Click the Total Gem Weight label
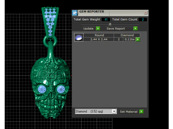This screenshot has width=173, height=129. tap(87, 19)
